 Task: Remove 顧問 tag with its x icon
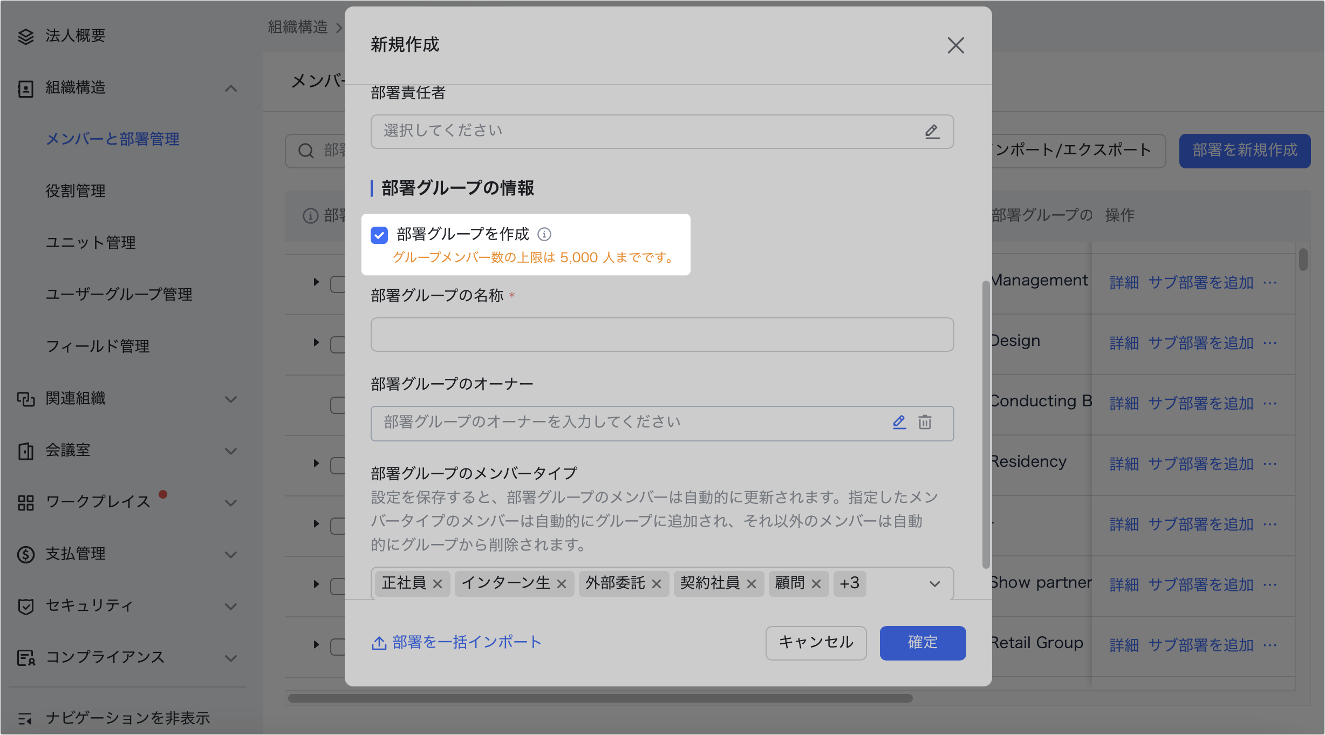(816, 584)
